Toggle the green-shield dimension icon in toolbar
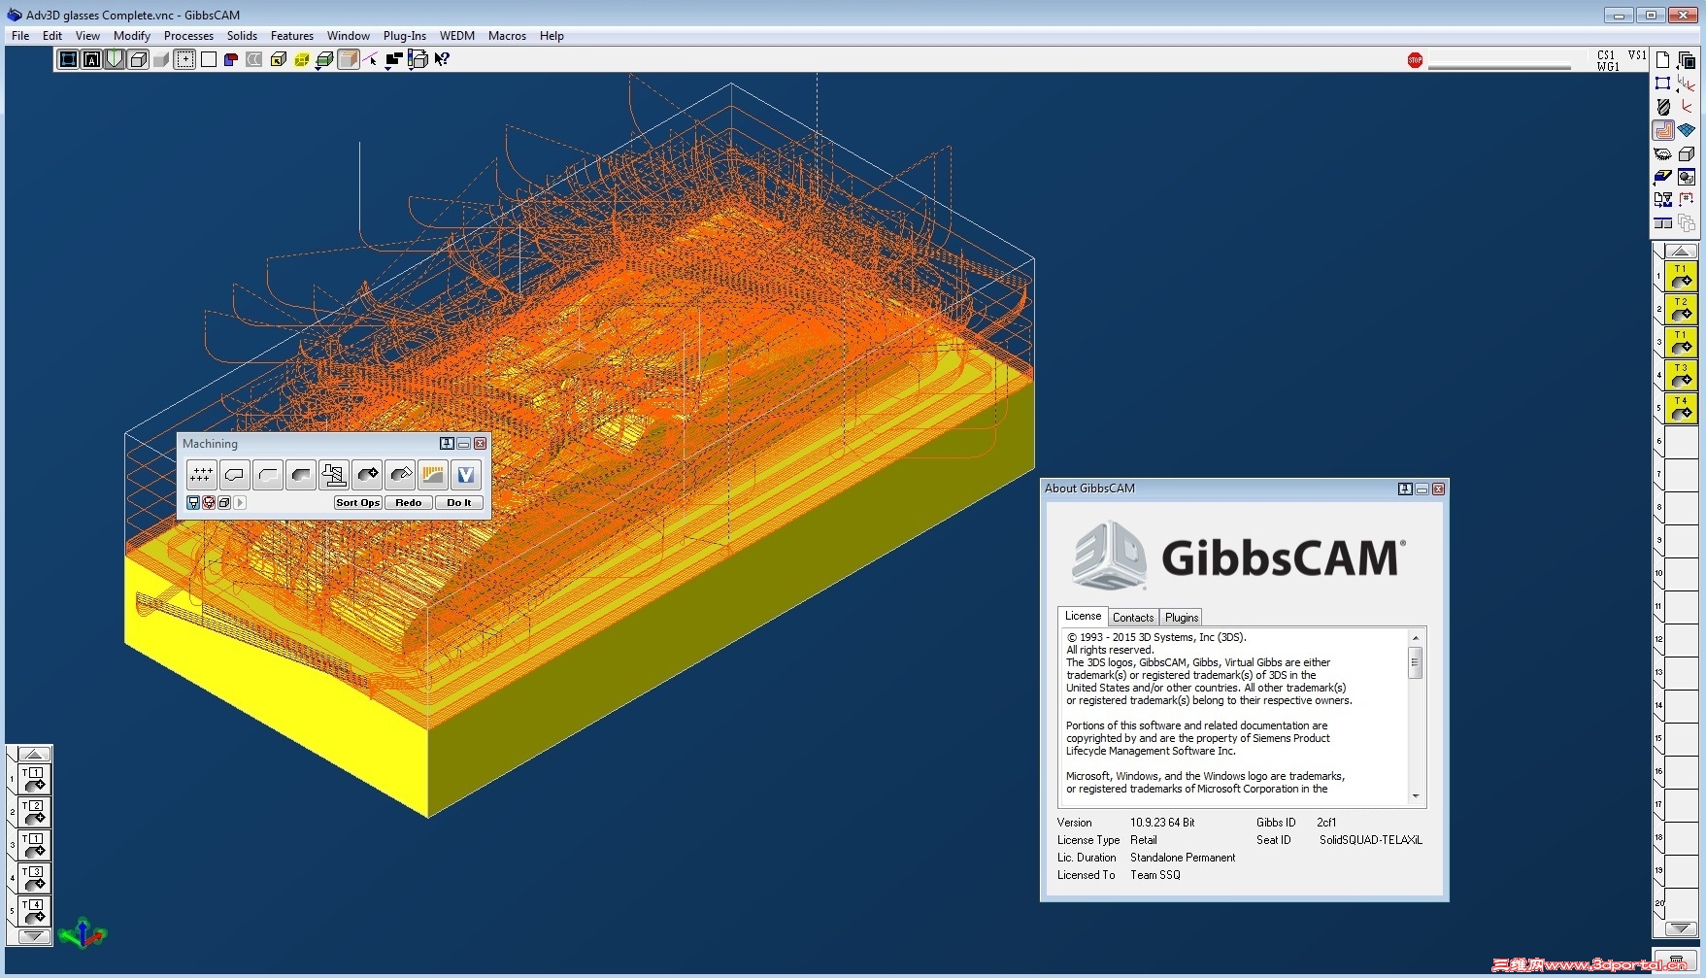This screenshot has width=1706, height=978. (x=115, y=59)
